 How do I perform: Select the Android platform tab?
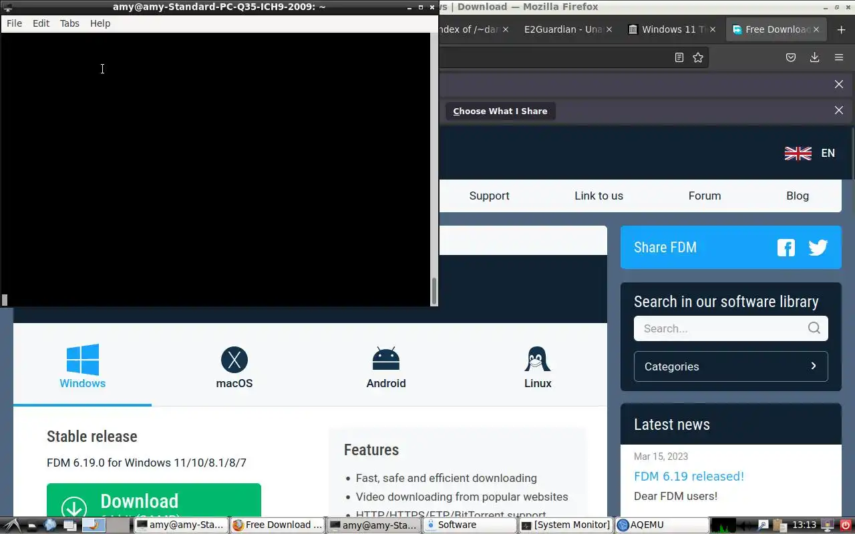pyautogui.click(x=386, y=366)
